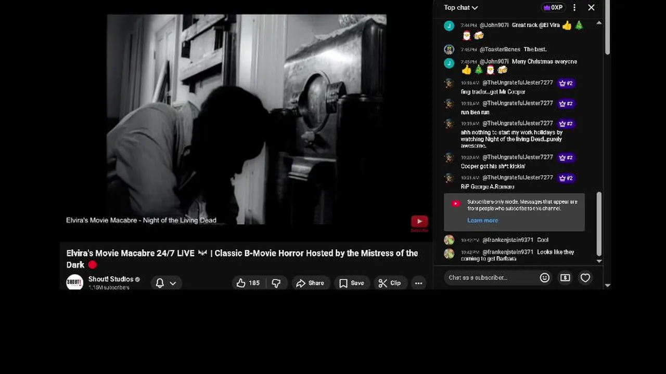Click the chat list scrollbar thumb
The width and height of the screenshot is (666, 374).
599,223
